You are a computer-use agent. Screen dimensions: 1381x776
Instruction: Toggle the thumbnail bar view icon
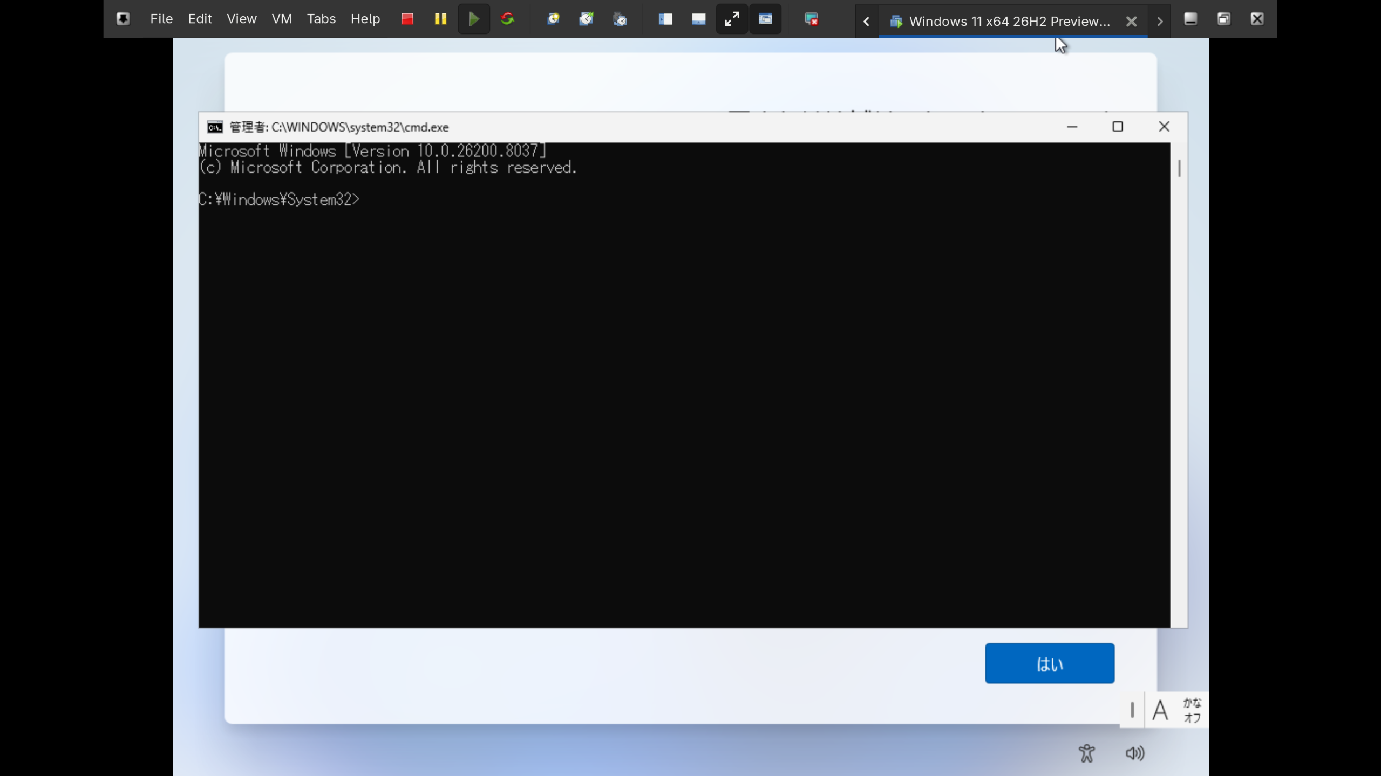point(699,19)
